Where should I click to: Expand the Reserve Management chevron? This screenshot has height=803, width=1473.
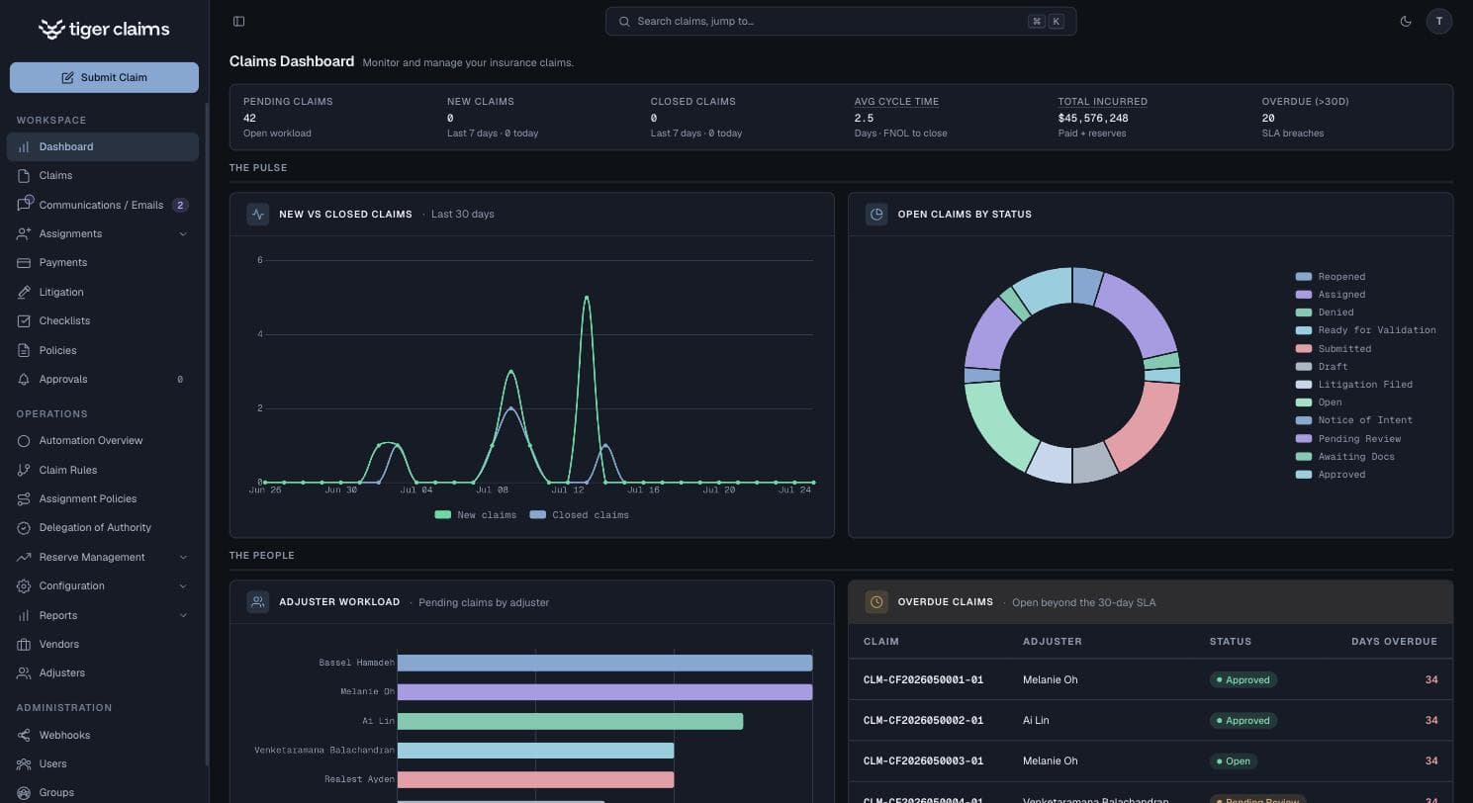(x=183, y=557)
